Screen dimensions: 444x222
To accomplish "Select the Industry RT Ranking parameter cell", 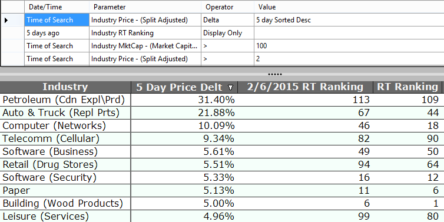I will (145, 33).
